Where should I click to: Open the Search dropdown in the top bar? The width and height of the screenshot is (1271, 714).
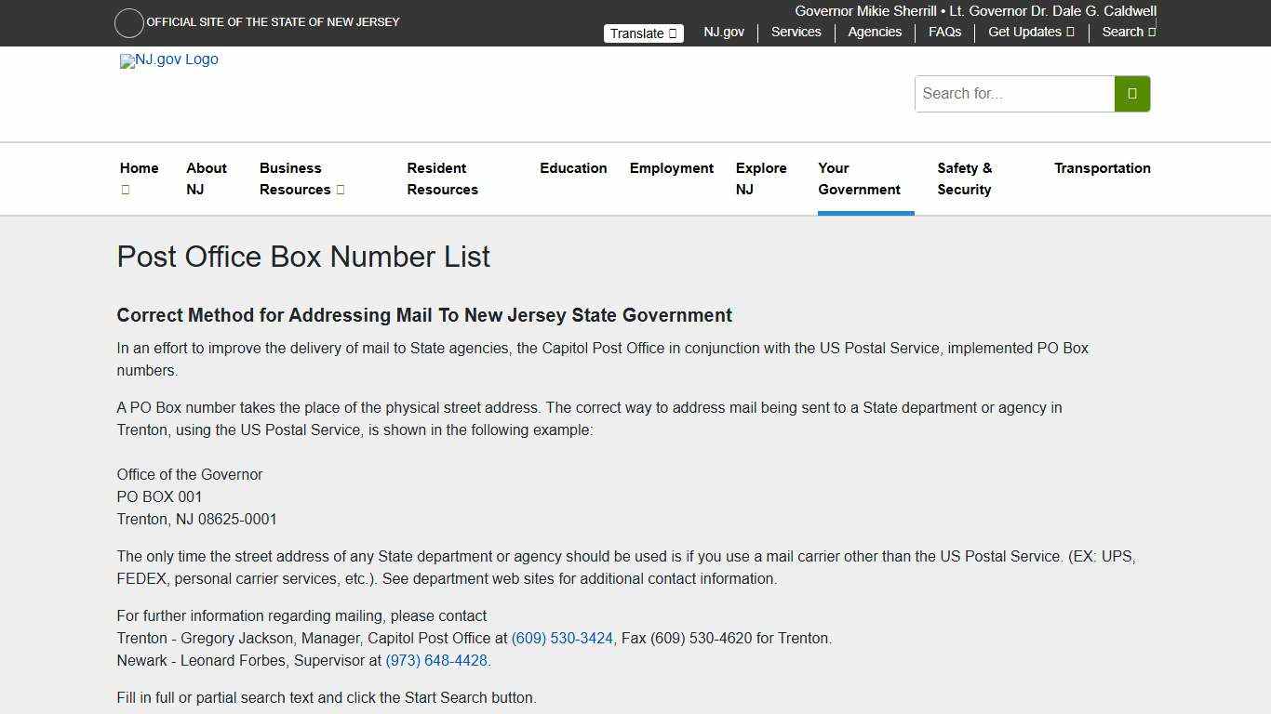pyautogui.click(x=1127, y=31)
